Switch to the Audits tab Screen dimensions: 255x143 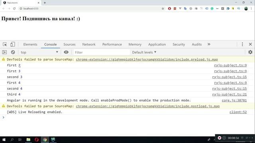pyautogui.click(x=196, y=44)
